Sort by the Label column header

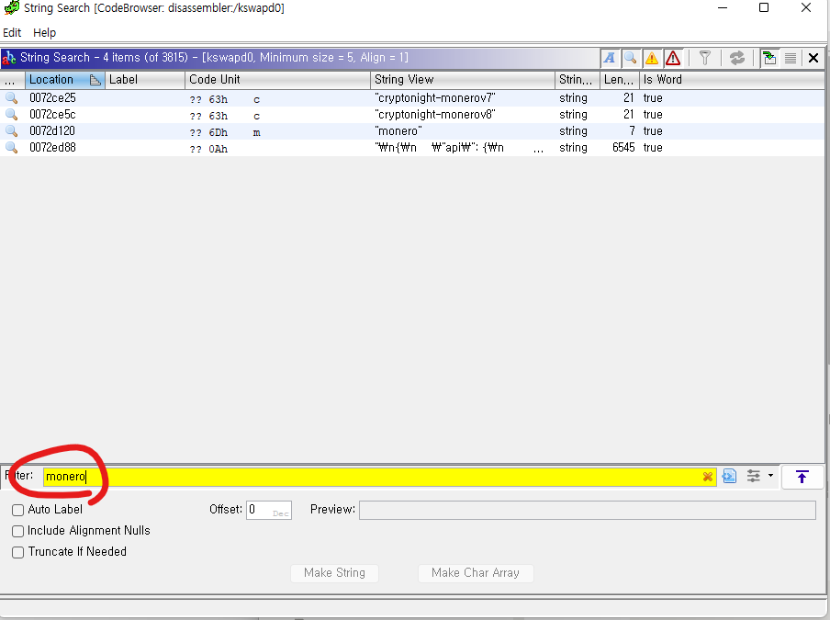click(x=145, y=80)
